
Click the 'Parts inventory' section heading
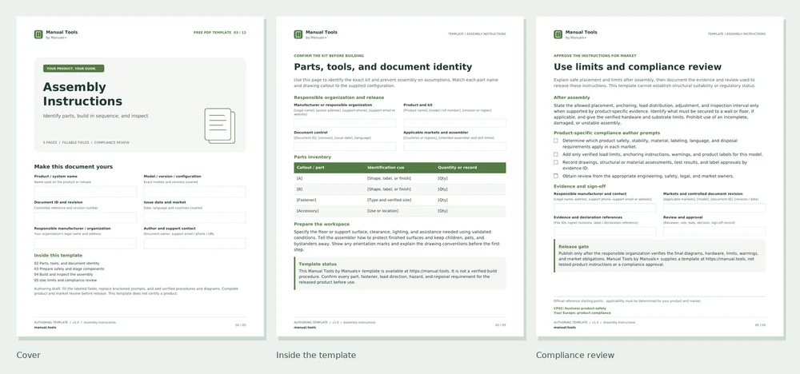coord(312,157)
